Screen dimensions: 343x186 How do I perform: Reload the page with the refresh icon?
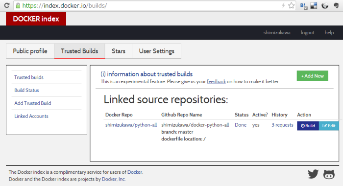(x=7, y=5)
